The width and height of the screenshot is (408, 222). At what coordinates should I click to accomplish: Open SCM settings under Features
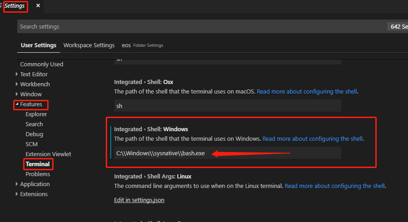tap(31, 144)
